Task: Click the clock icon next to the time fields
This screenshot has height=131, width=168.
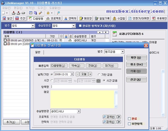Action: coord(98,81)
